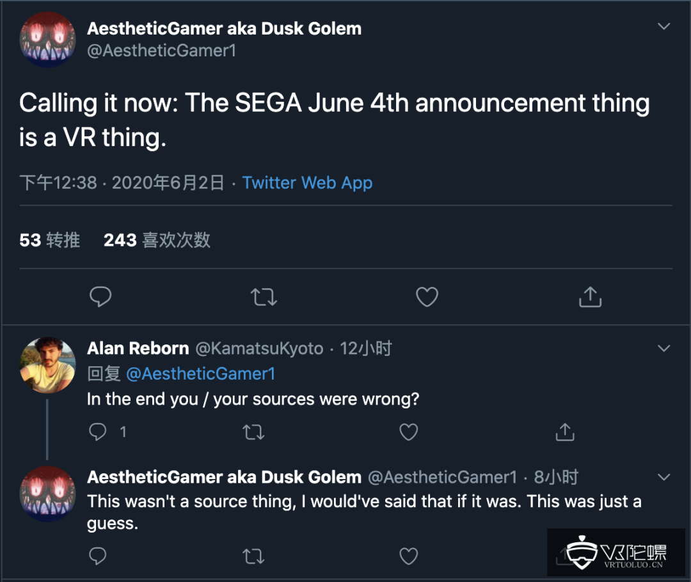Like Alan Reborn's reply tweet
This screenshot has width=691, height=582.
409,432
